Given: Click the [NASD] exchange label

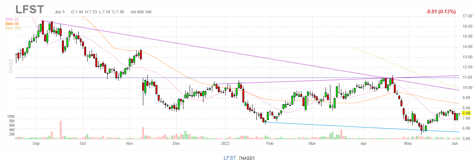Looking at the screenshot, I should click(246, 158).
